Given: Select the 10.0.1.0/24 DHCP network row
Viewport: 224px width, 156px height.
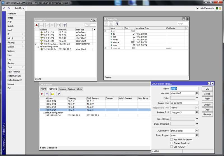Looking at the screenshot, I should point(95,101).
